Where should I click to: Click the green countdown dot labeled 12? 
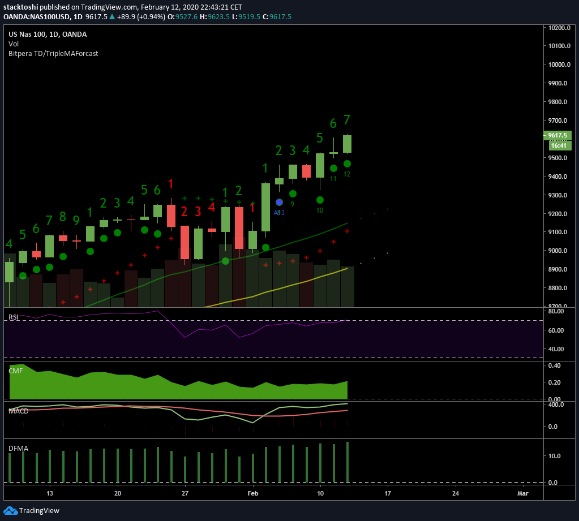[x=347, y=164]
